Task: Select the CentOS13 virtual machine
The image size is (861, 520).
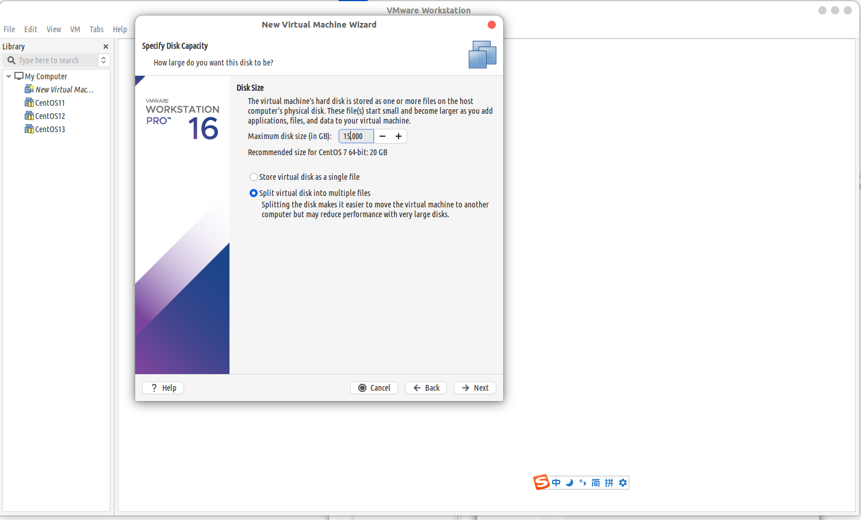Action: point(50,129)
